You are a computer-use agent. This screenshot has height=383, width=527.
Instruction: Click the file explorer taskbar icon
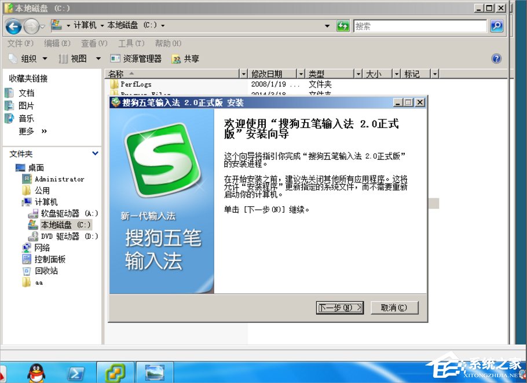(x=153, y=371)
